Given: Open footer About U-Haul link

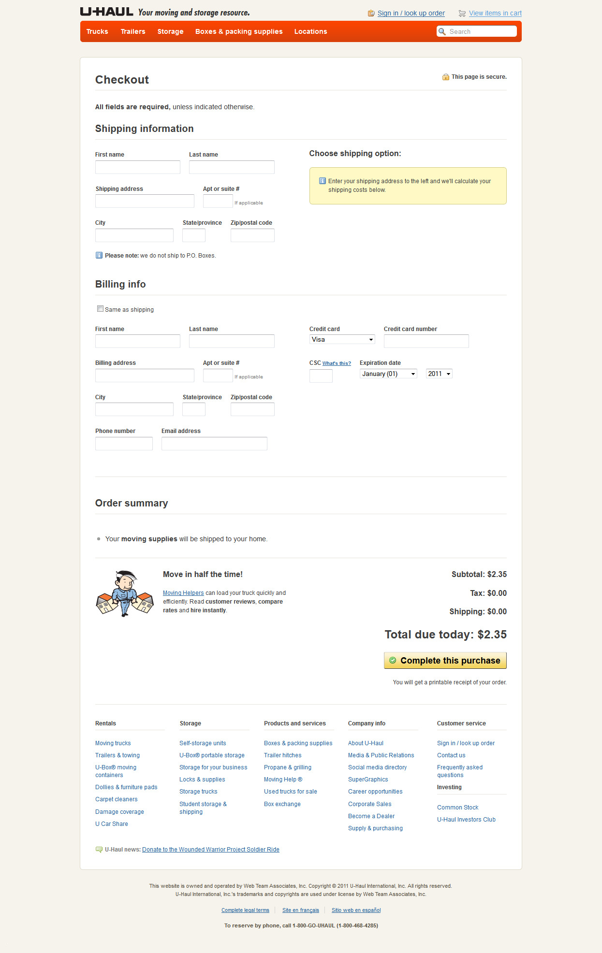Looking at the screenshot, I should pos(366,743).
